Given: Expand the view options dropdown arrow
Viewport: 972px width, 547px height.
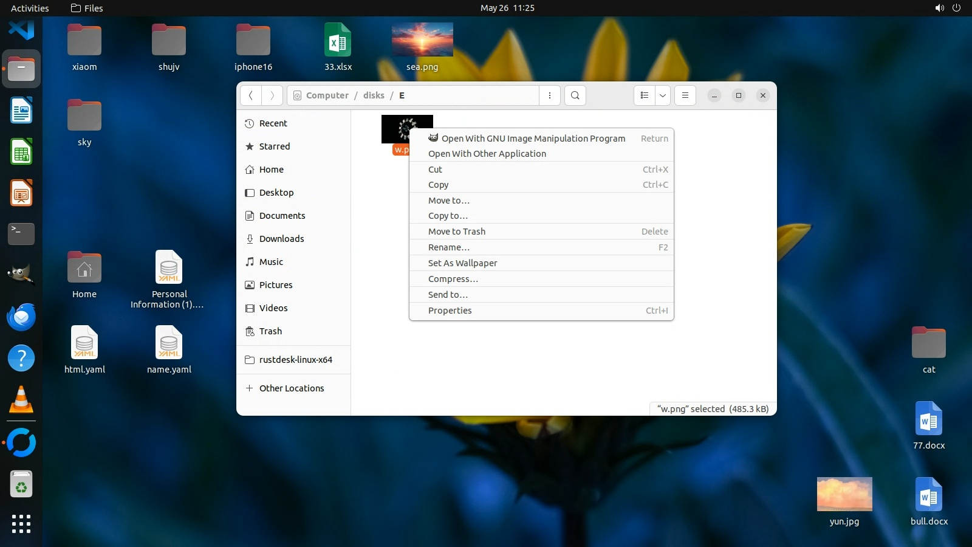Looking at the screenshot, I should click(x=663, y=95).
